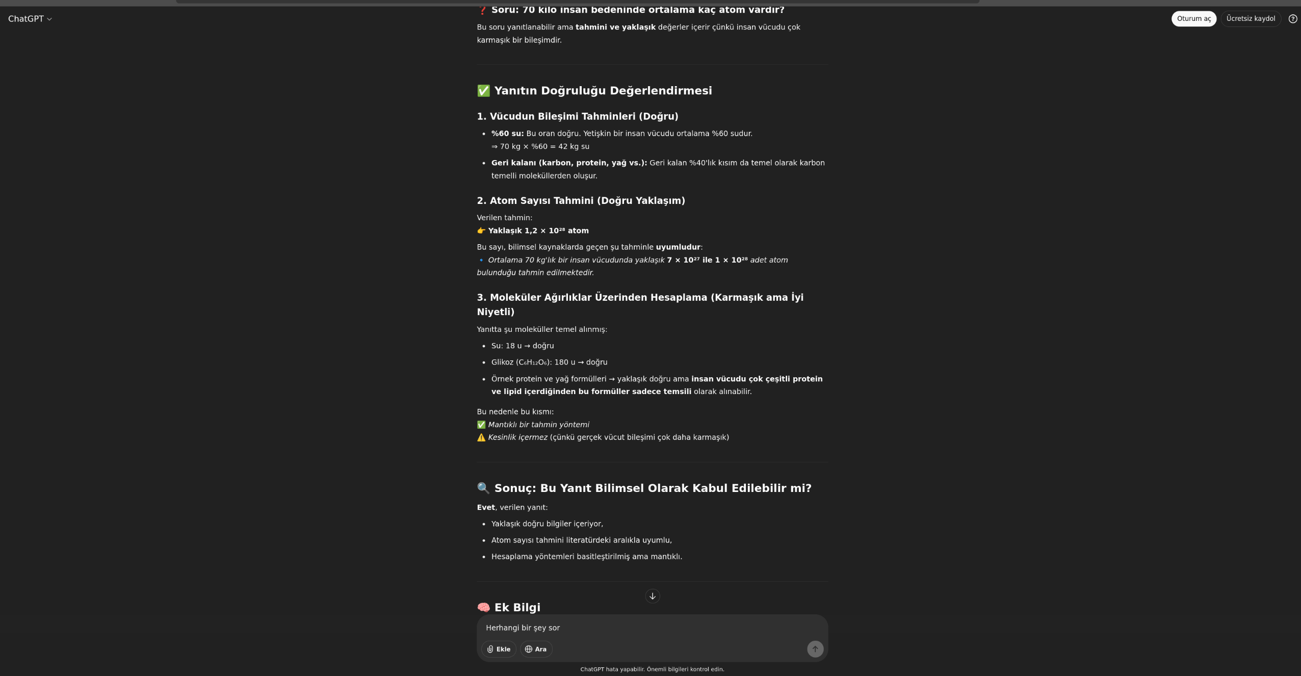Click the Atom Sayısı Tahmini heading
Screen dimensions: 1301x676
(x=581, y=200)
